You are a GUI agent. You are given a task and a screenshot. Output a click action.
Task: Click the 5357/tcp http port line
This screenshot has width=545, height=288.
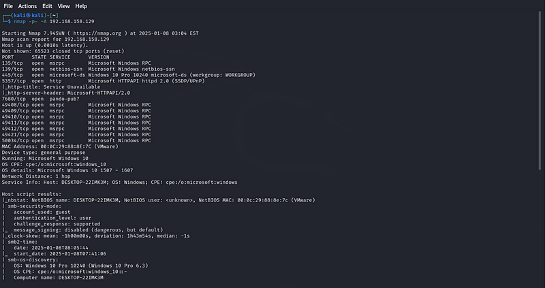coord(104,81)
